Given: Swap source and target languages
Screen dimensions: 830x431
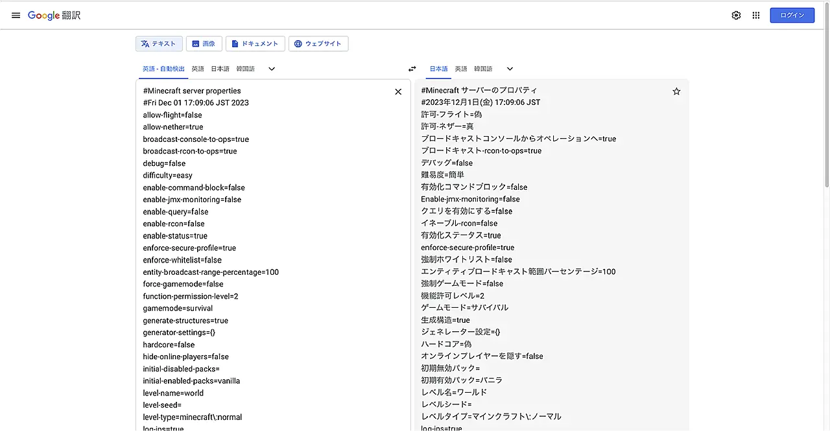Looking at the screenshot, I should click(x=412, y=69).
